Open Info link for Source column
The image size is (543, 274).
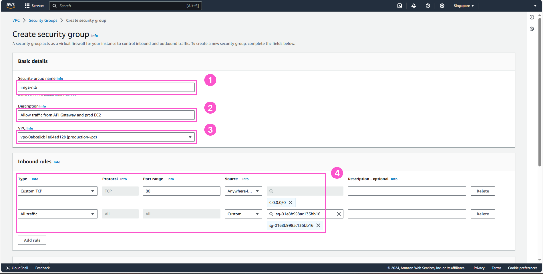point(246,179)
